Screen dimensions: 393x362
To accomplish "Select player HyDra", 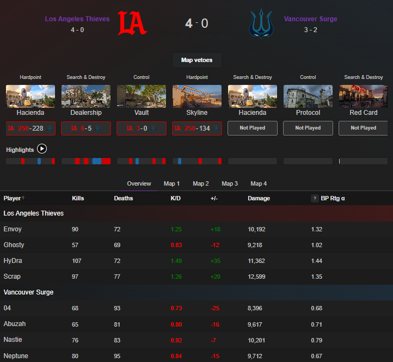I will (x=13, y=261).
